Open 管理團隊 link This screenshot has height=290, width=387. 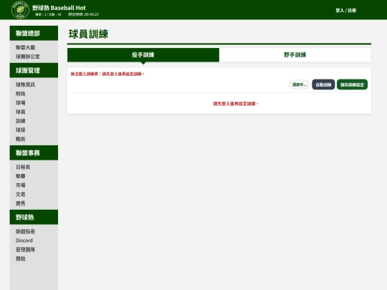coord(25,250)
